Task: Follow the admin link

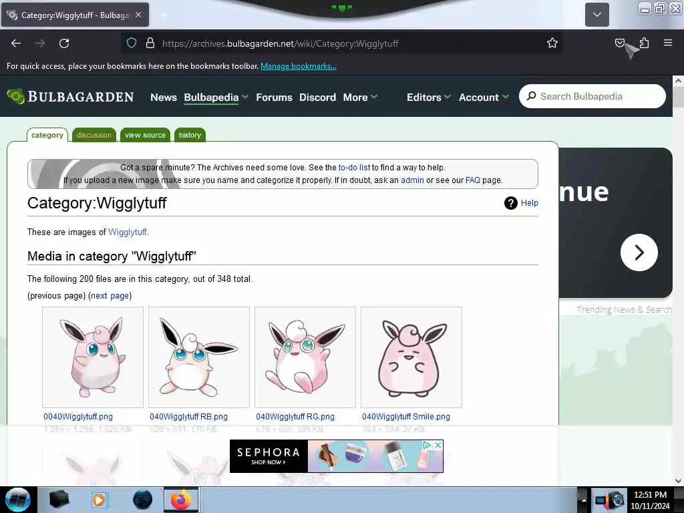Action: tap(412, 180)
